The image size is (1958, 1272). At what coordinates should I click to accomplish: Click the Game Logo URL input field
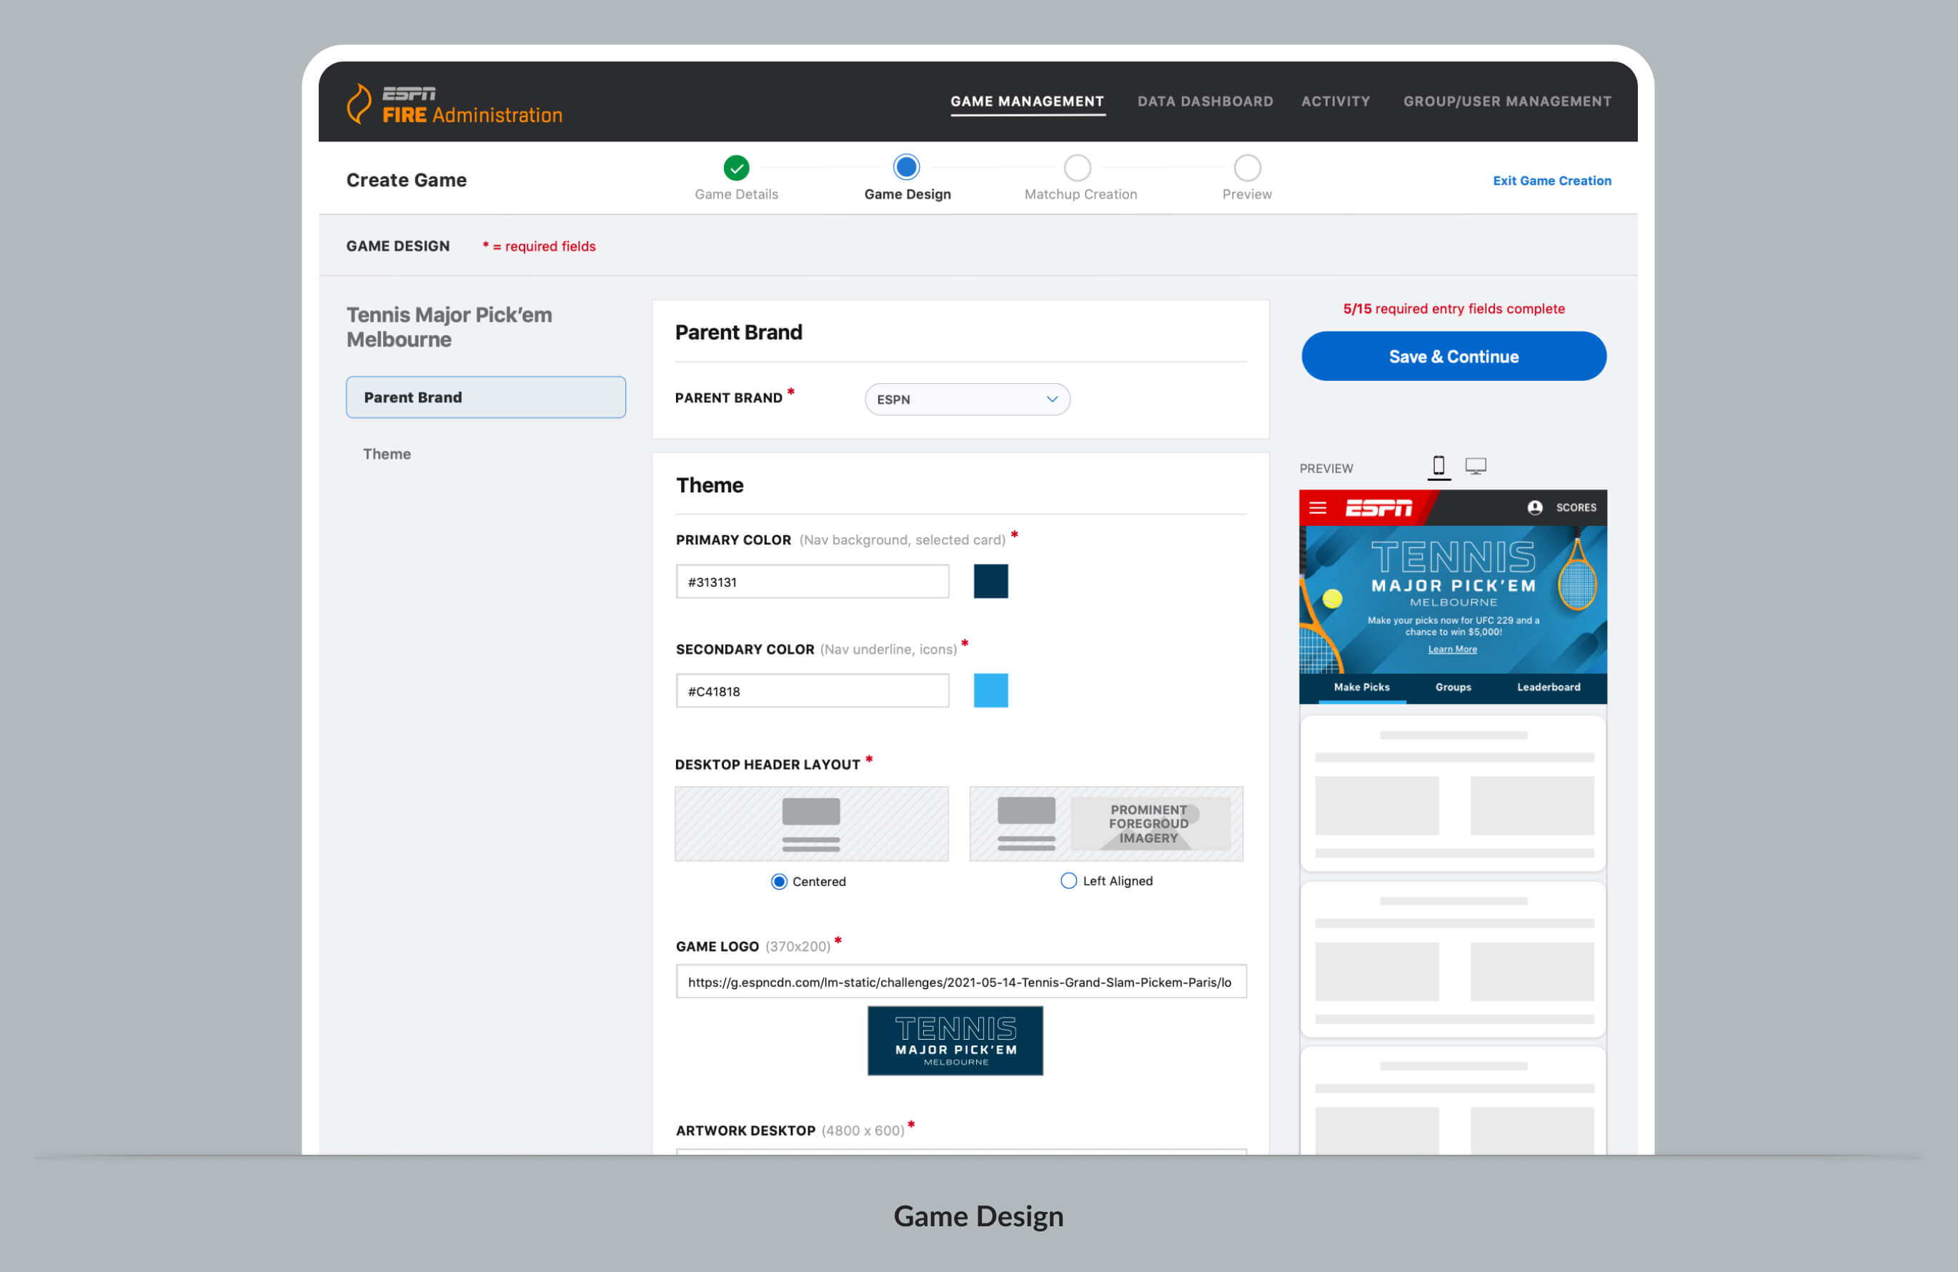coord(960,982)
